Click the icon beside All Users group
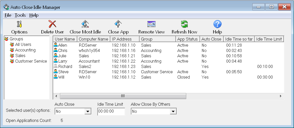Viewport: 294px width, 128px height. [x=12, y=45]
